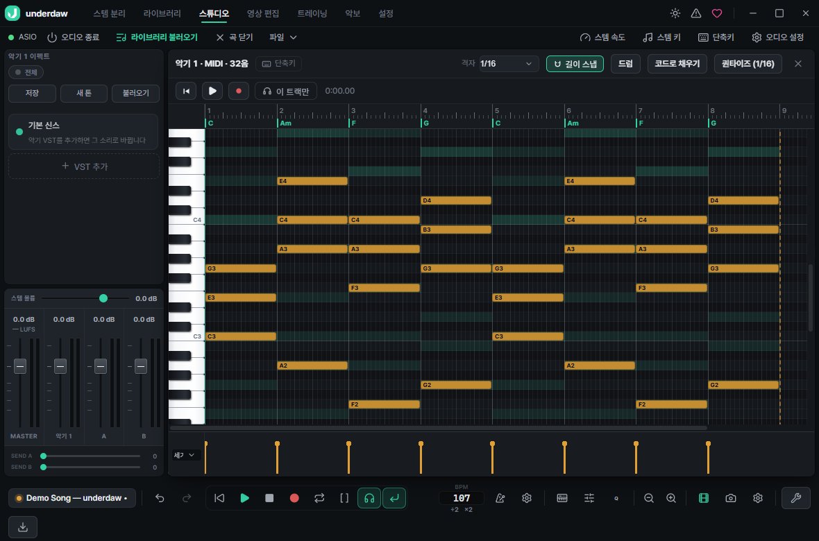Edit the BPM value 107
This screenshot has height=541, width=819.
(x=462, y=498)
